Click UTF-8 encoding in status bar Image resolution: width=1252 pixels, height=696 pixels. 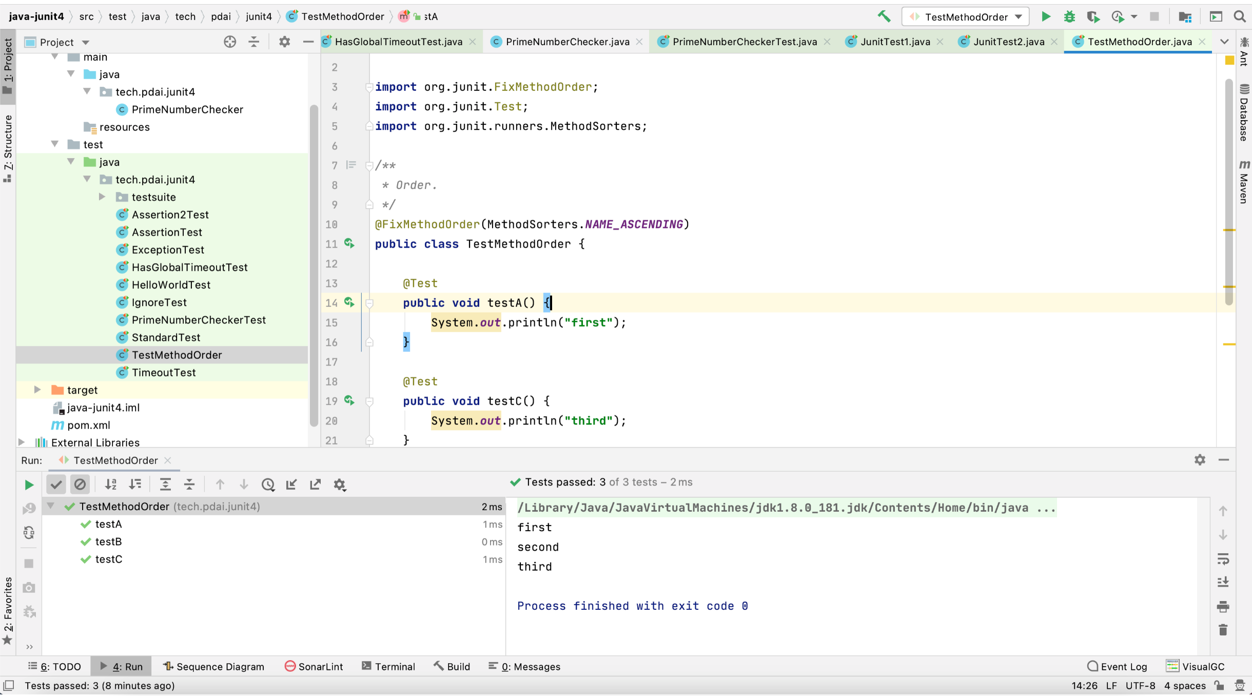(1140, 685)
